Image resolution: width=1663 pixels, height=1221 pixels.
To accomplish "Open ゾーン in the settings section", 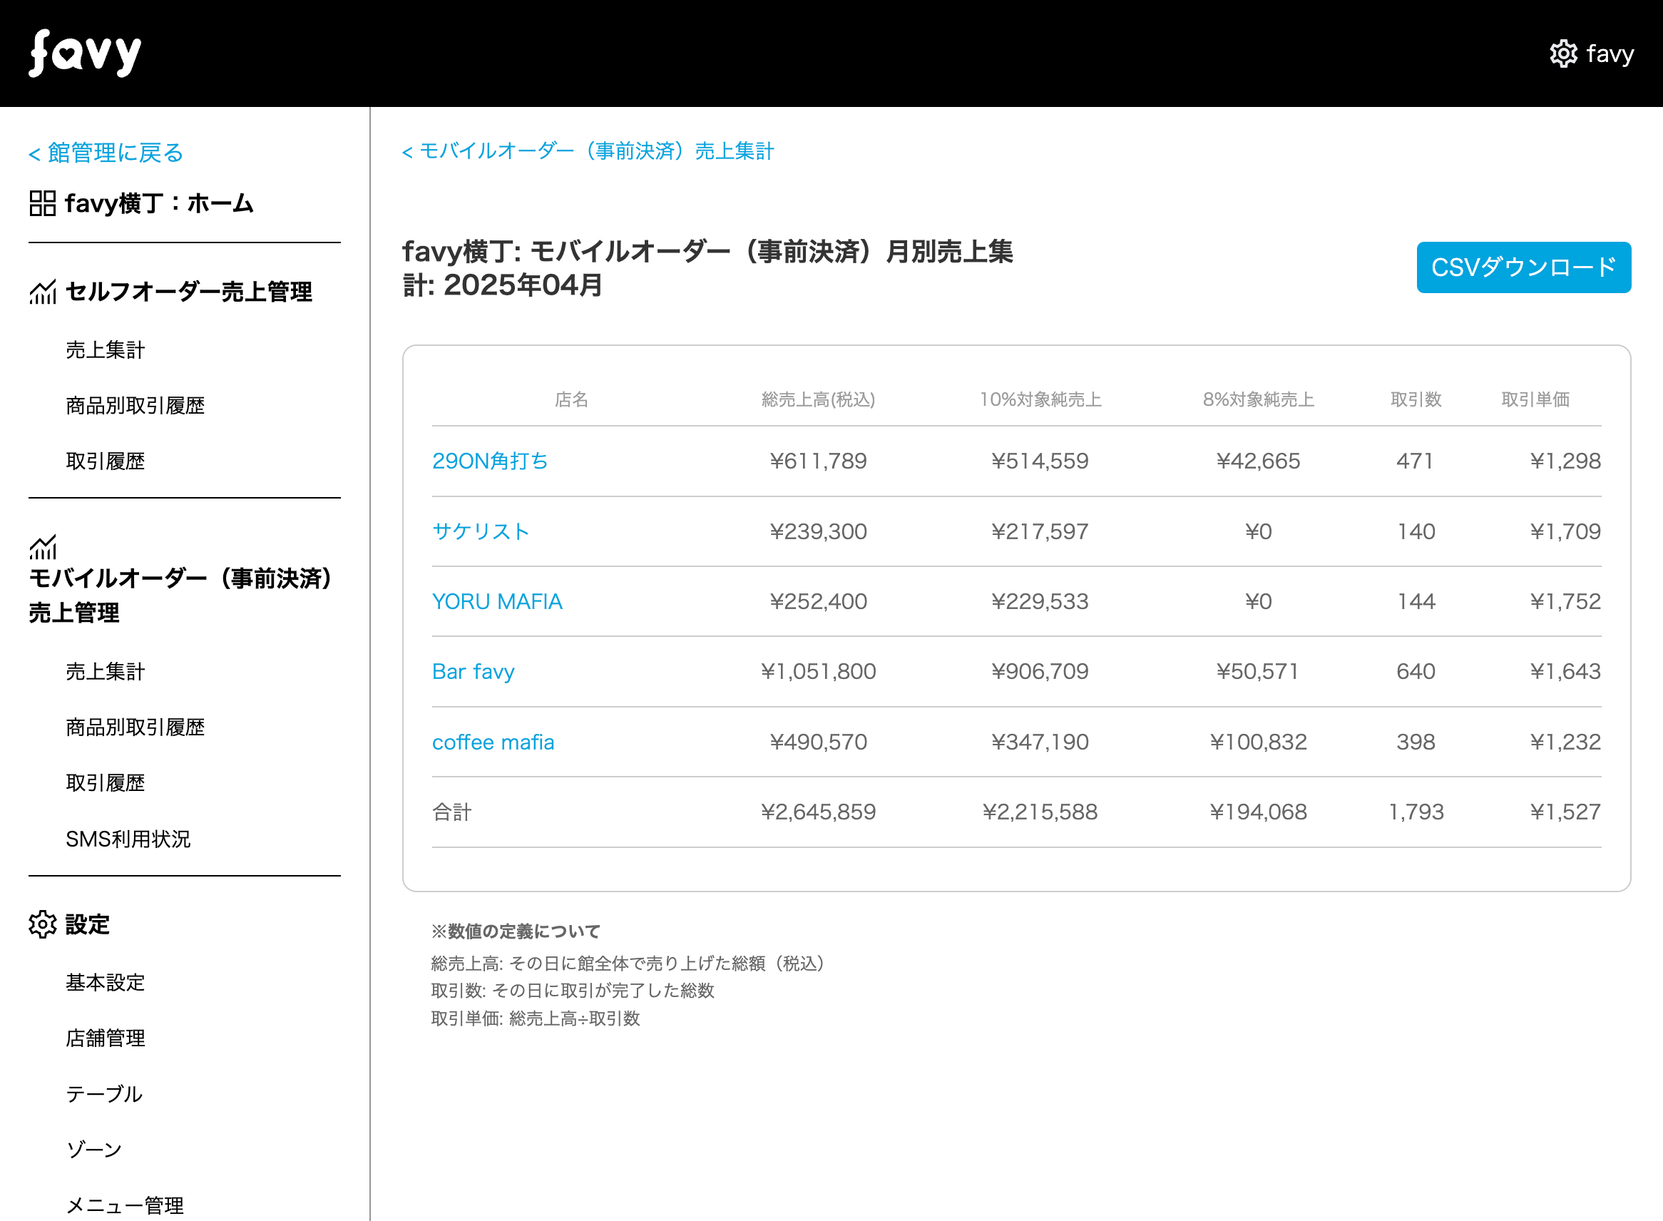I will [94, 1149].
